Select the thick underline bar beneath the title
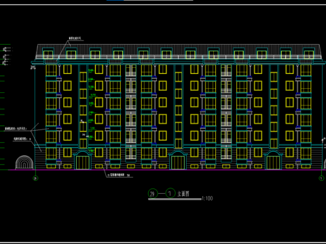This screenshot has height=244, width=326. [175, 199]
